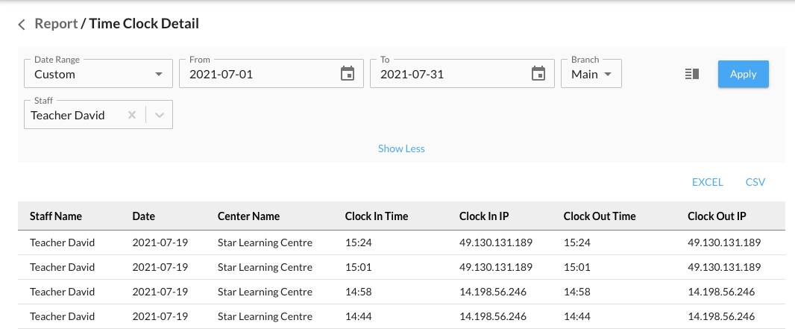Export the report as EXCEL
Viewport: 795px width, 329px height.
click(707, 182)
